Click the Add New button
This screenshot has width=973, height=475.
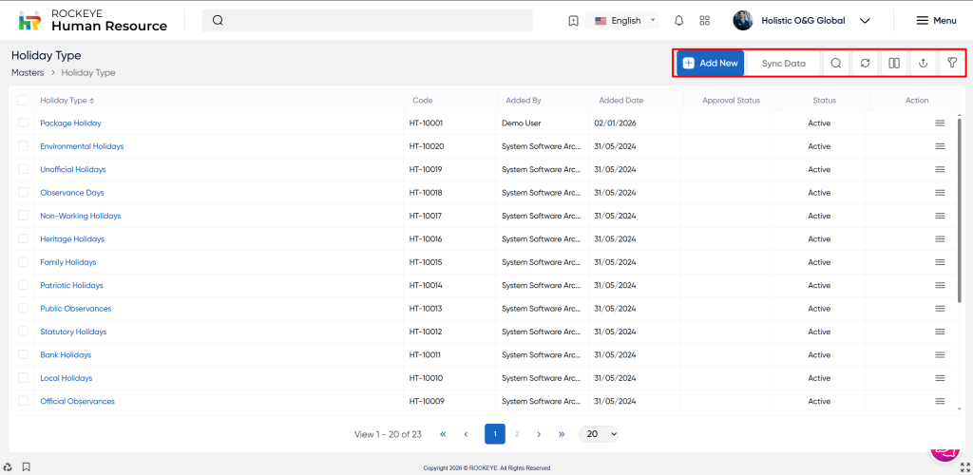click(x=710, y=64)
